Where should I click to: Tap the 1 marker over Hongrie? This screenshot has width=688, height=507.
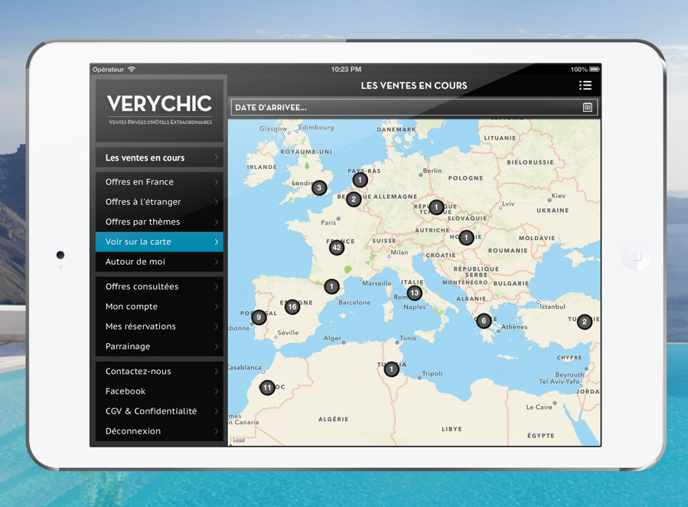[x=466, y=238]
